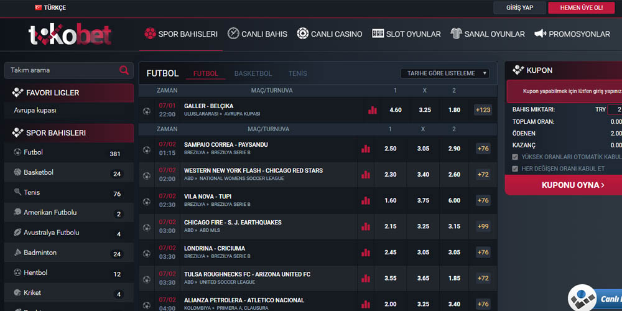Toggle Yüksek oranları otomatik kabul checkbox
Screen dimensions: 622x311
515,157
